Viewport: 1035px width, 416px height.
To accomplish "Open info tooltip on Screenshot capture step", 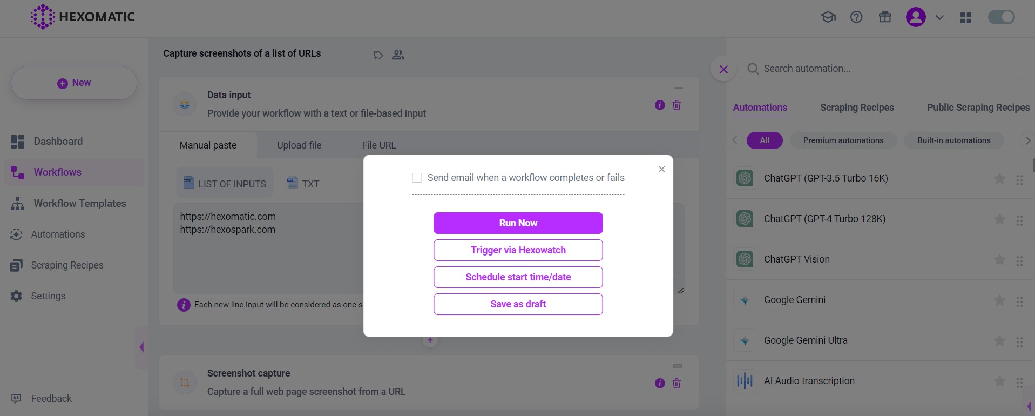I will point(659,383).
